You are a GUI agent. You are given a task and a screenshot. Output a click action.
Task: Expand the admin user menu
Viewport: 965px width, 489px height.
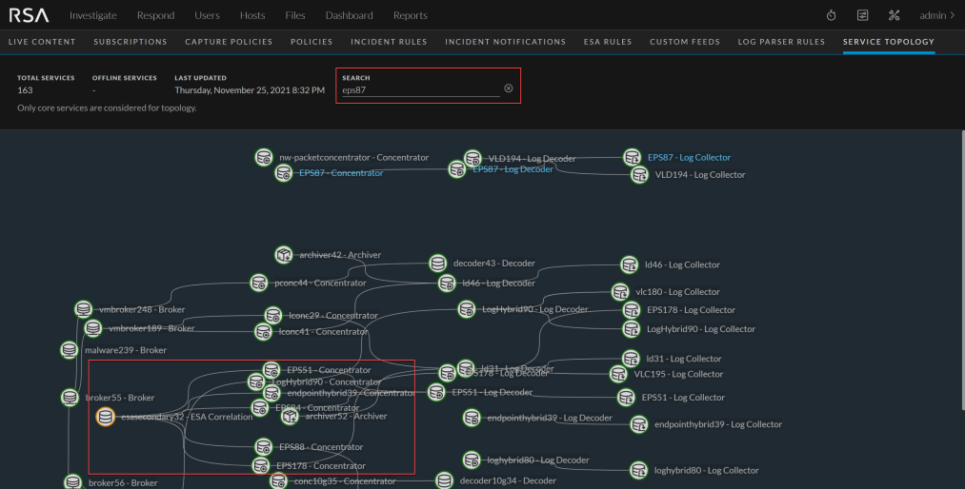coord(937,15)
